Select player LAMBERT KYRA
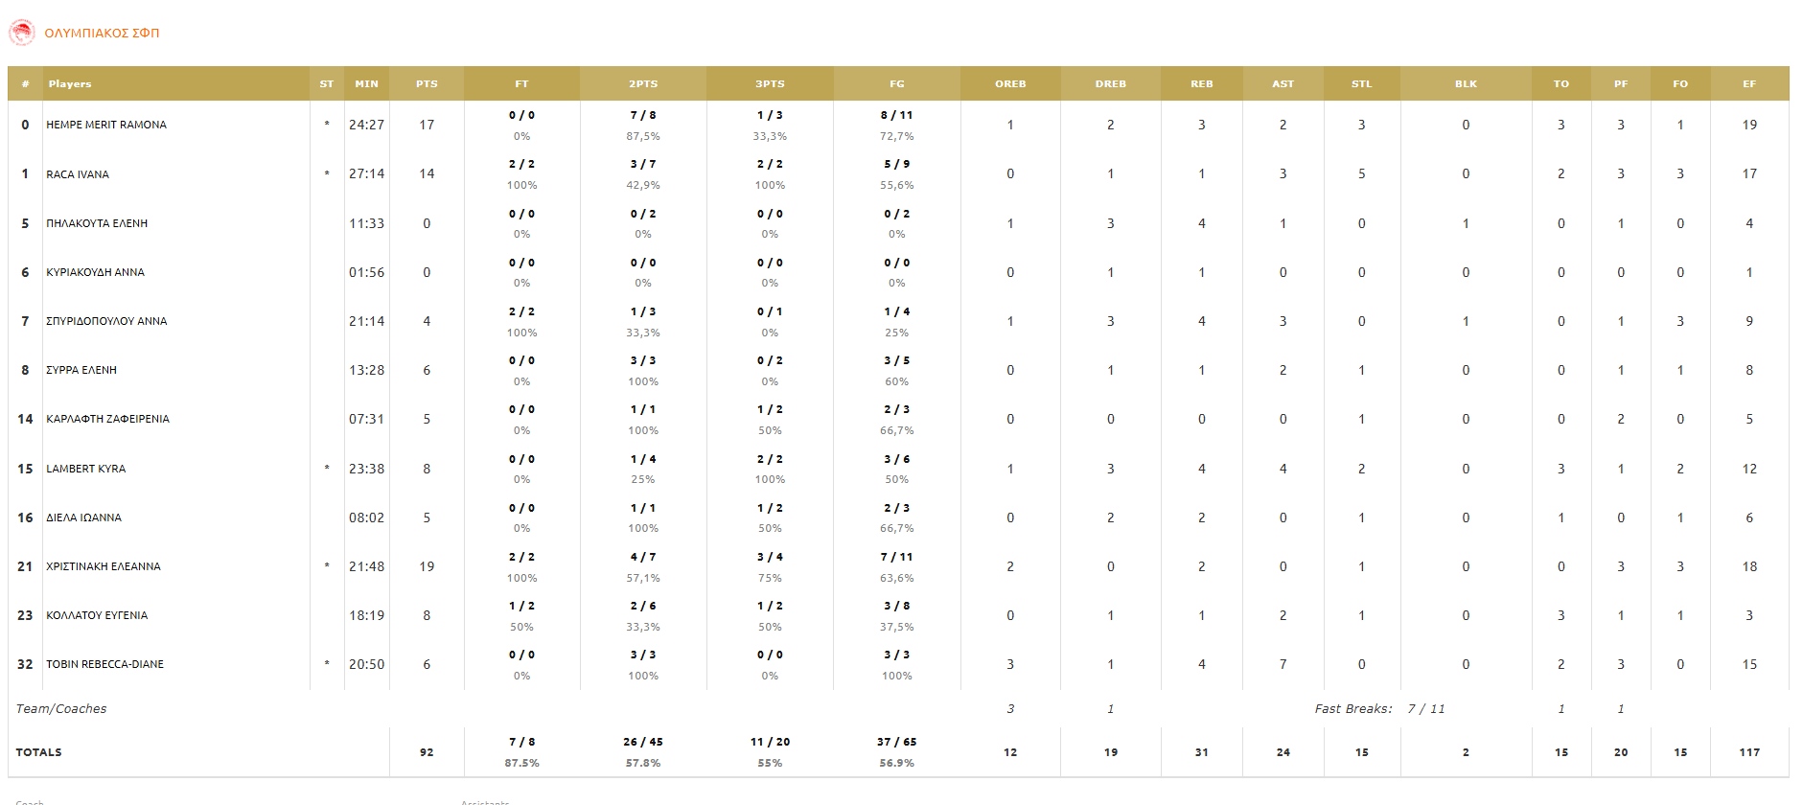The width and height of the screenshot is (1803, 805). click(86, 469)
